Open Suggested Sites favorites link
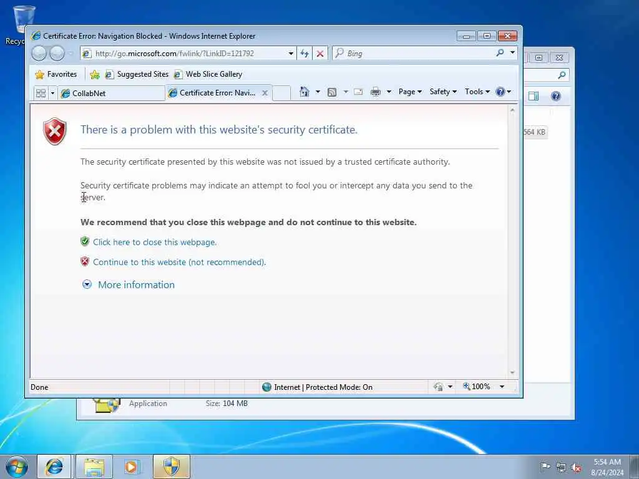Image resolution: width=639 pixels, height=479 pixels. click(x=137, y=74)
